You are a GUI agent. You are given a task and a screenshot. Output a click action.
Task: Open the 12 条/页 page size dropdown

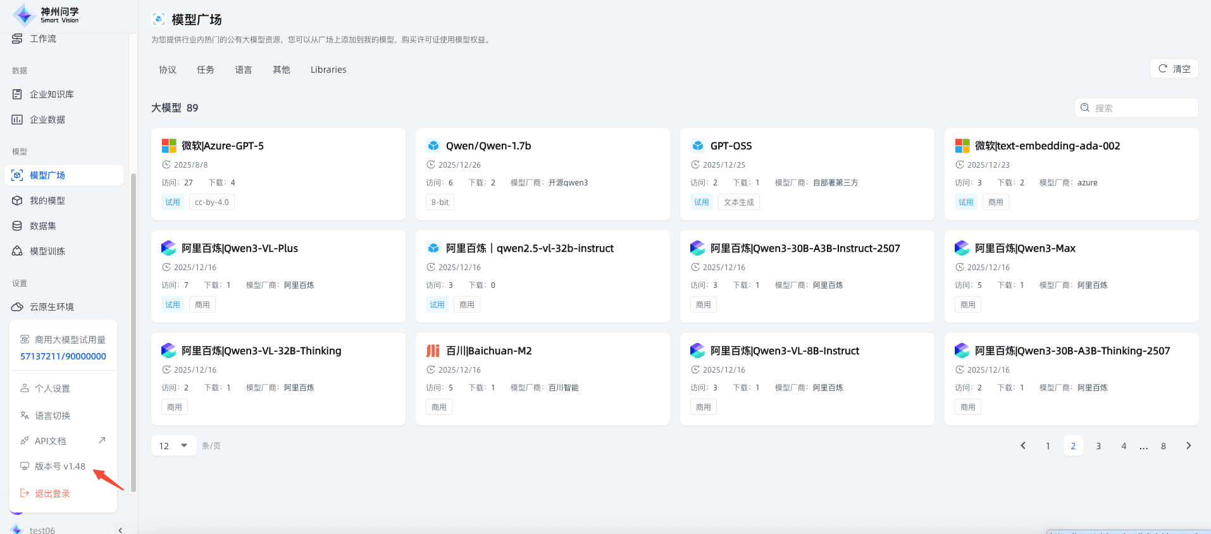(x=174, y=446)
